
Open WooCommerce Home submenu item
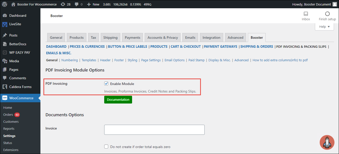(8, 108)
